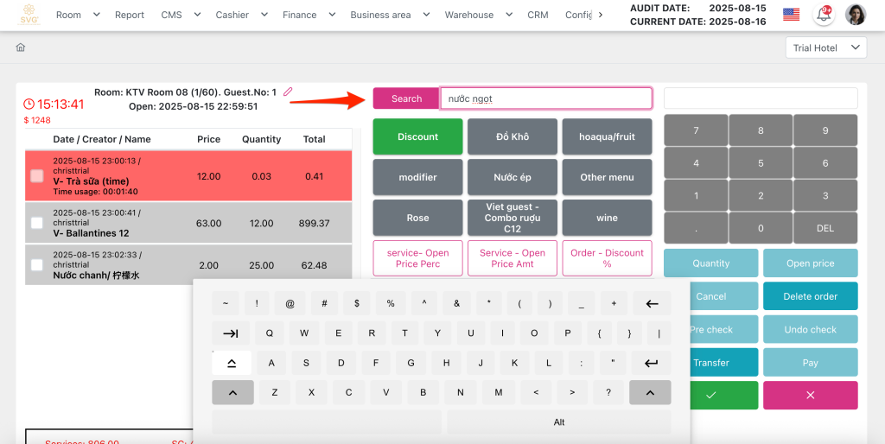Click the US flag language icon
Viewport: 885px width, 444px height.
(791, 15)
